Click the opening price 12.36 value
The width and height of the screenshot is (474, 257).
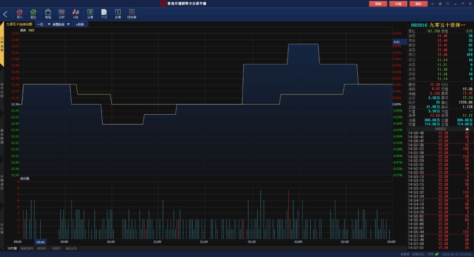467,89
